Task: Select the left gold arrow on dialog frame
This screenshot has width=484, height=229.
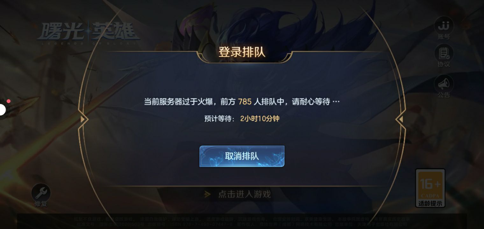Action: 83,119
